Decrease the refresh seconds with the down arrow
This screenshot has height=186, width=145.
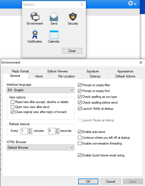tap(57, 132)
